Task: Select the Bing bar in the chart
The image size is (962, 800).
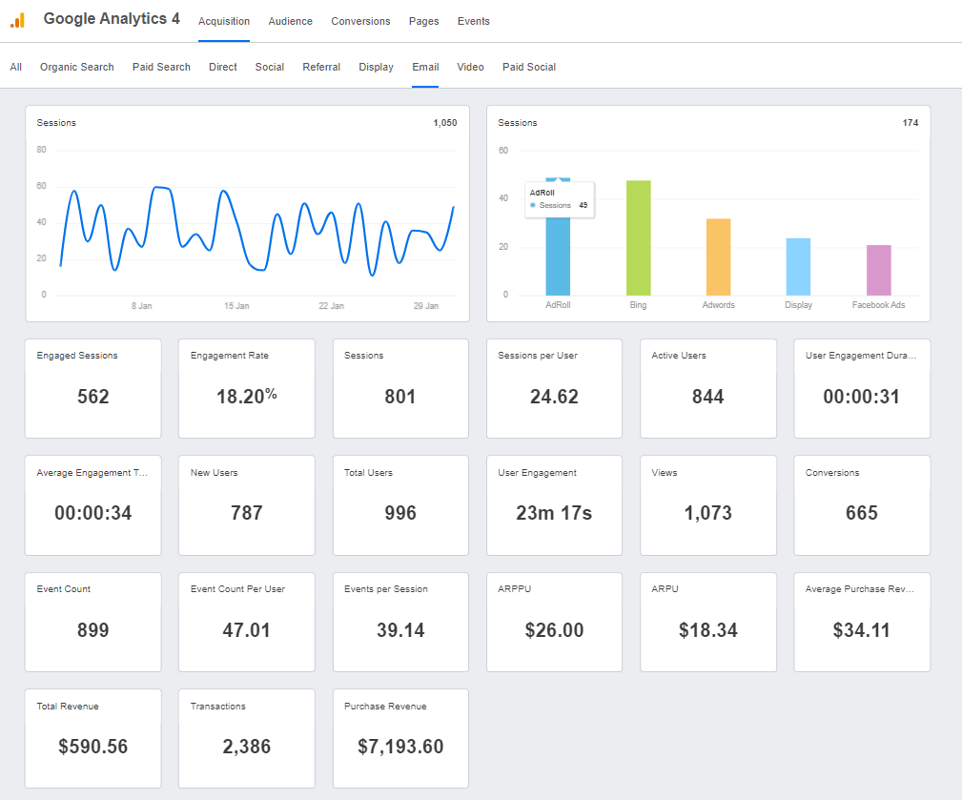Action: click(x=638, y=236)
